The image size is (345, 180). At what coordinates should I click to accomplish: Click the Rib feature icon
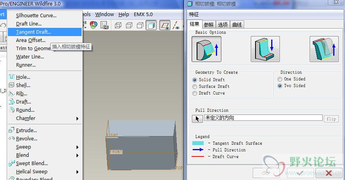tap(11, 93)
